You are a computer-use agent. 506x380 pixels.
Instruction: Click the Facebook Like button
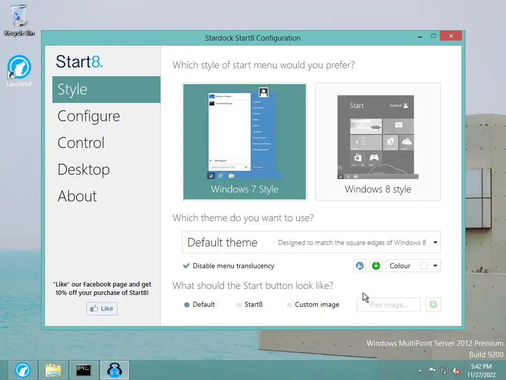(x=102, y=309)
